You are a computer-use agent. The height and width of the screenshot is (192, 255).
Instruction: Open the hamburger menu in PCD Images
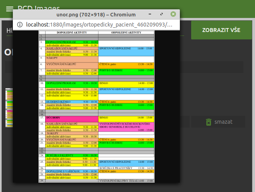coord(9,9)
